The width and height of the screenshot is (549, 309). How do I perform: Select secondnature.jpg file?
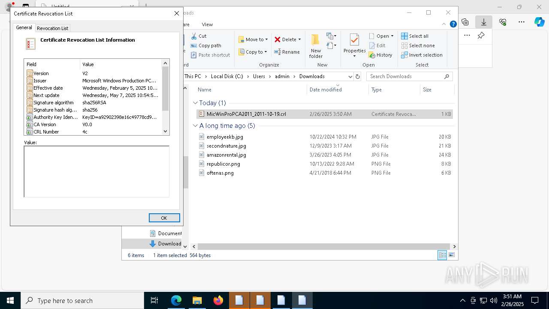325,146
